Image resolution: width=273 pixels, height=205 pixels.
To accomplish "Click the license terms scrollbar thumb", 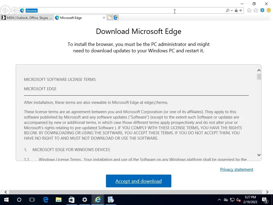I will (x=259, y=77).
